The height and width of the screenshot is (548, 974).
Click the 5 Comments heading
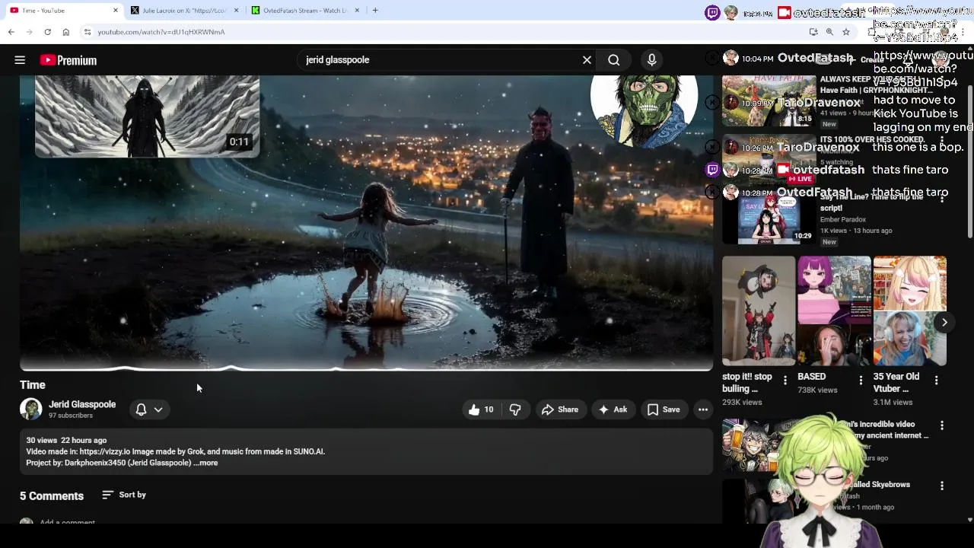coord(52,496)
